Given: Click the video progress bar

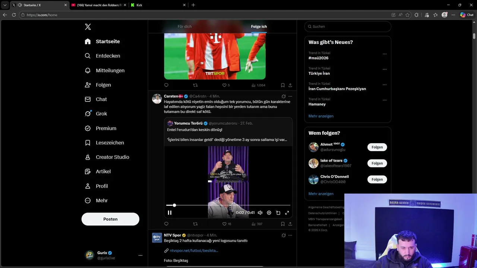Looking at the screenshot, I should (228, 205).
